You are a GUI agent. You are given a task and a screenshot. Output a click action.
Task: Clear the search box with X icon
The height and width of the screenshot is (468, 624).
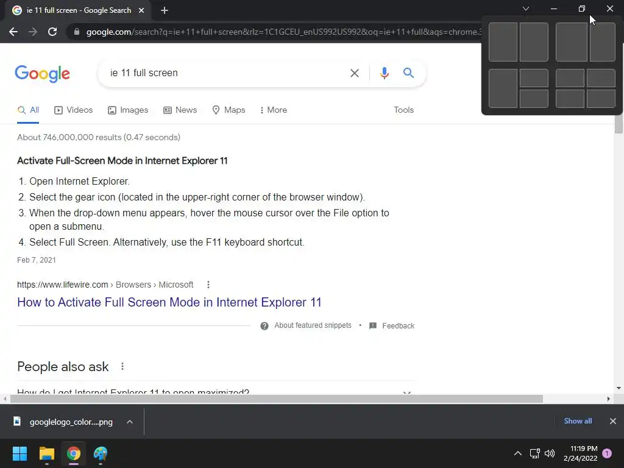[354, 73]
